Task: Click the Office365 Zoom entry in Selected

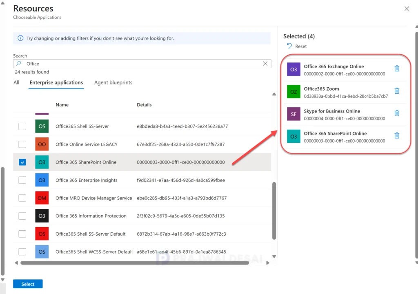Action: 321,88
